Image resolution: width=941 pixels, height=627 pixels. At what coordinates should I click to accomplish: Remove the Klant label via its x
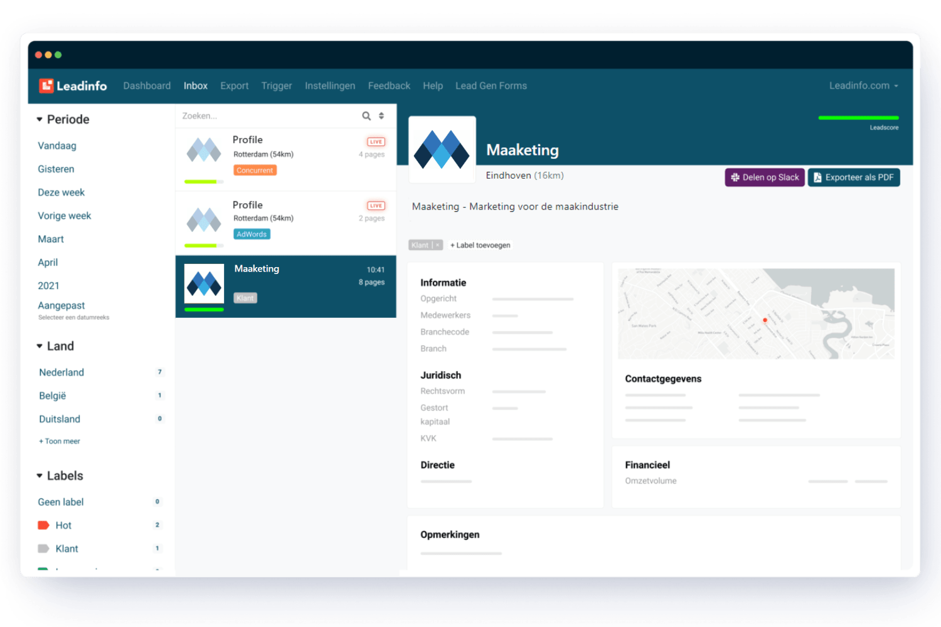coord(438,245)
